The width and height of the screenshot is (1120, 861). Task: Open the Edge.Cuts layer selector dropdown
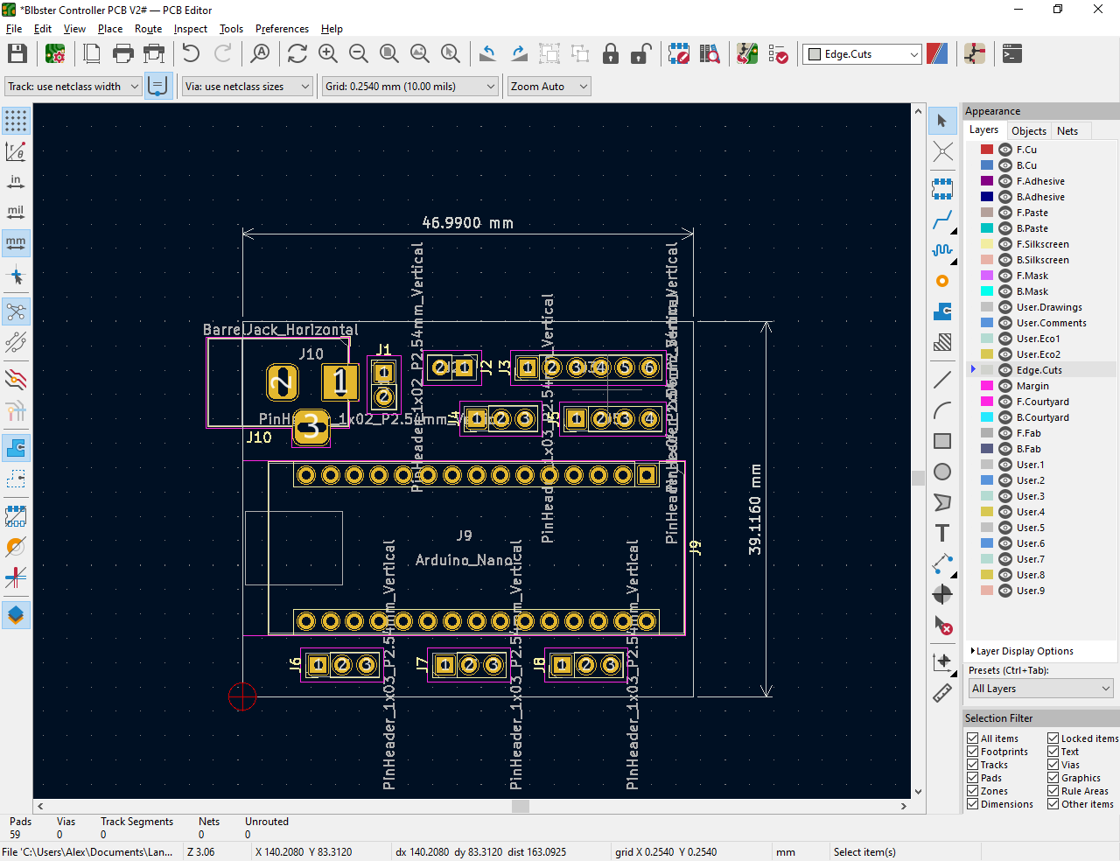(862, 54)
